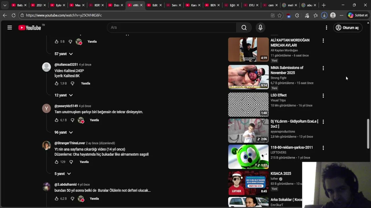Open options for Dj YıLdırım video
This screenshot has width=371, height=208.
pyautogui.click(x=323, y=122)
